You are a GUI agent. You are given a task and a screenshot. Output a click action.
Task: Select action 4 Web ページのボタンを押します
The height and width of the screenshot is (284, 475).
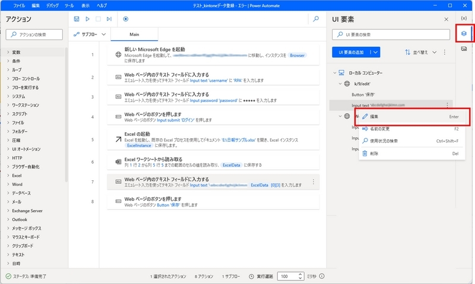point(213,117)
